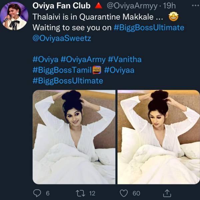Follow the #Oviya hashtag link
This screenshot has height=200, width=200.
click(45, 59)
